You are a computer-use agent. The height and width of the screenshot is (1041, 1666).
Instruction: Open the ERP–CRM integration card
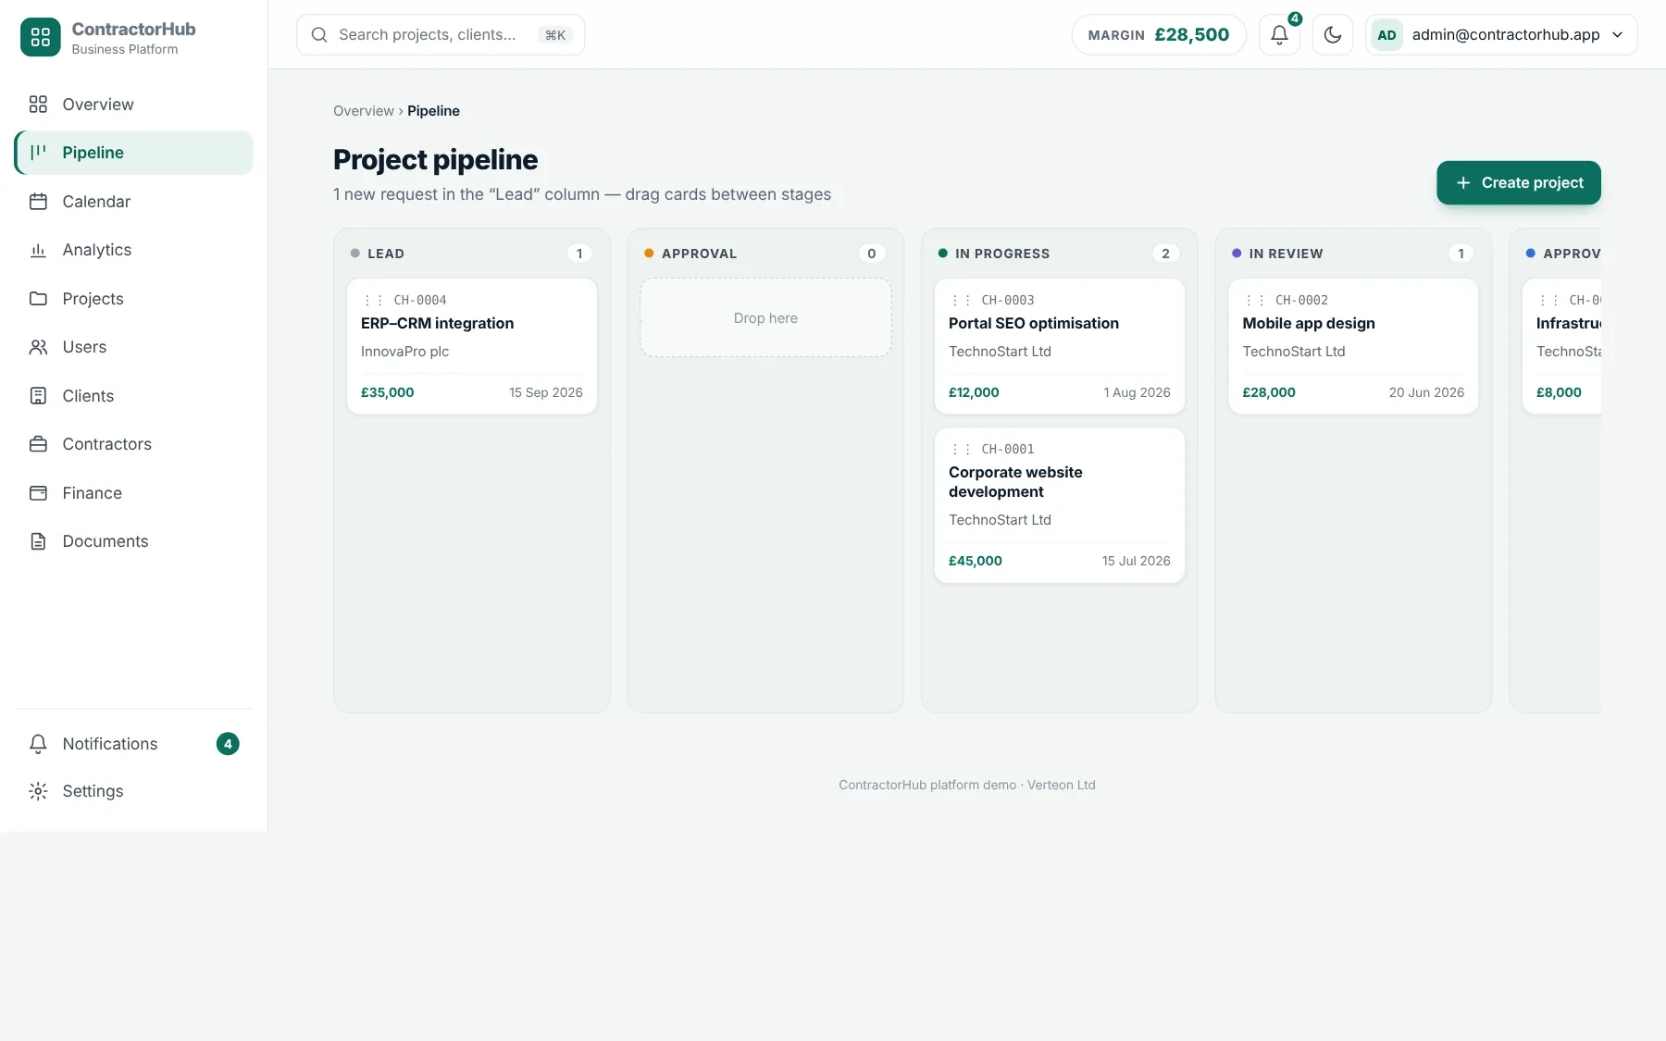tap(472, 346)
